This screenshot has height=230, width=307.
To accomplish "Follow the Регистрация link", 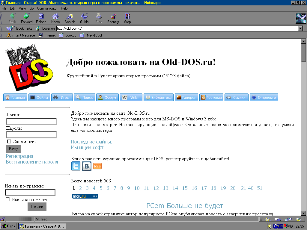I will [x=19, y=156].
